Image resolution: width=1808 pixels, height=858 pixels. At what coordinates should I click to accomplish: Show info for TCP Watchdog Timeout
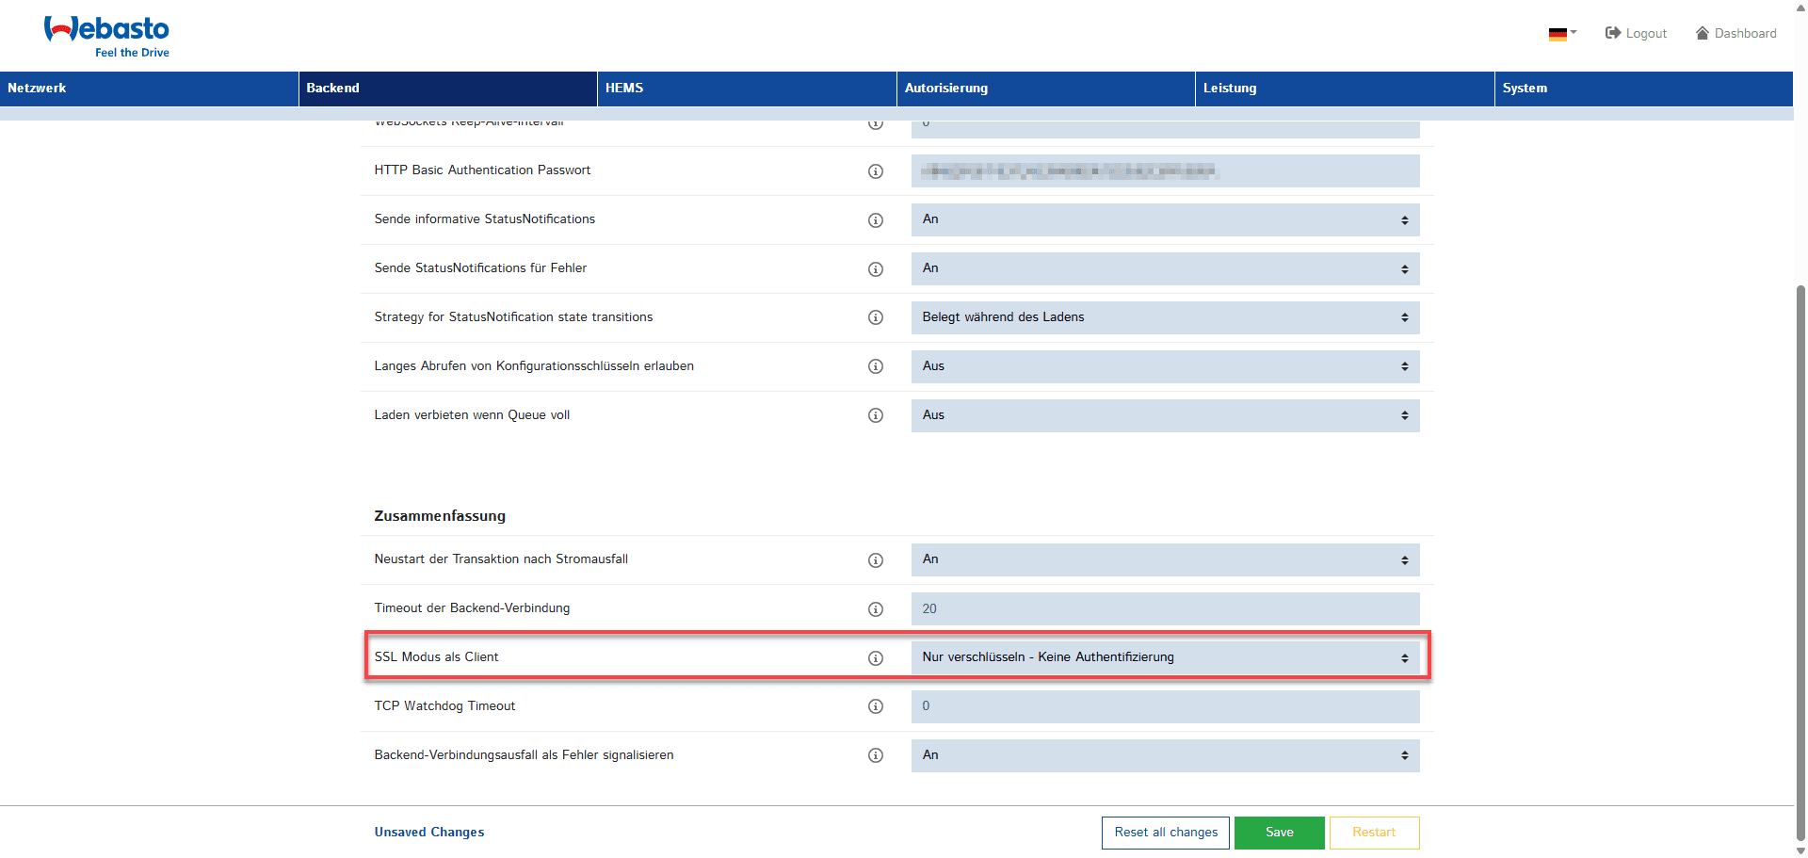pos(876,707)
